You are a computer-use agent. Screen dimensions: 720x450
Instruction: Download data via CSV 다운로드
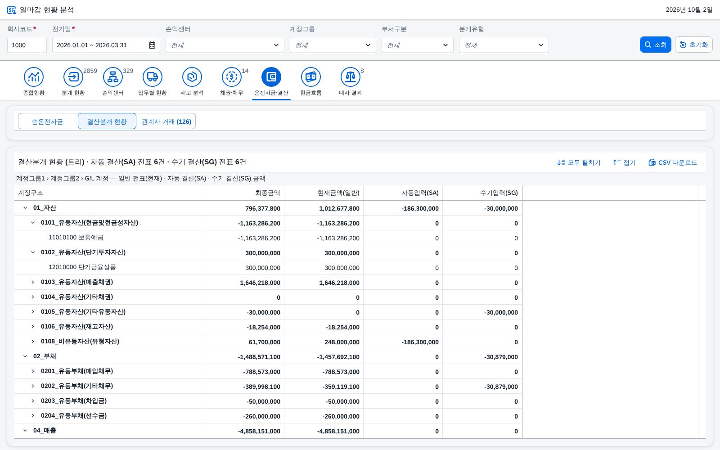click(673, 162)
